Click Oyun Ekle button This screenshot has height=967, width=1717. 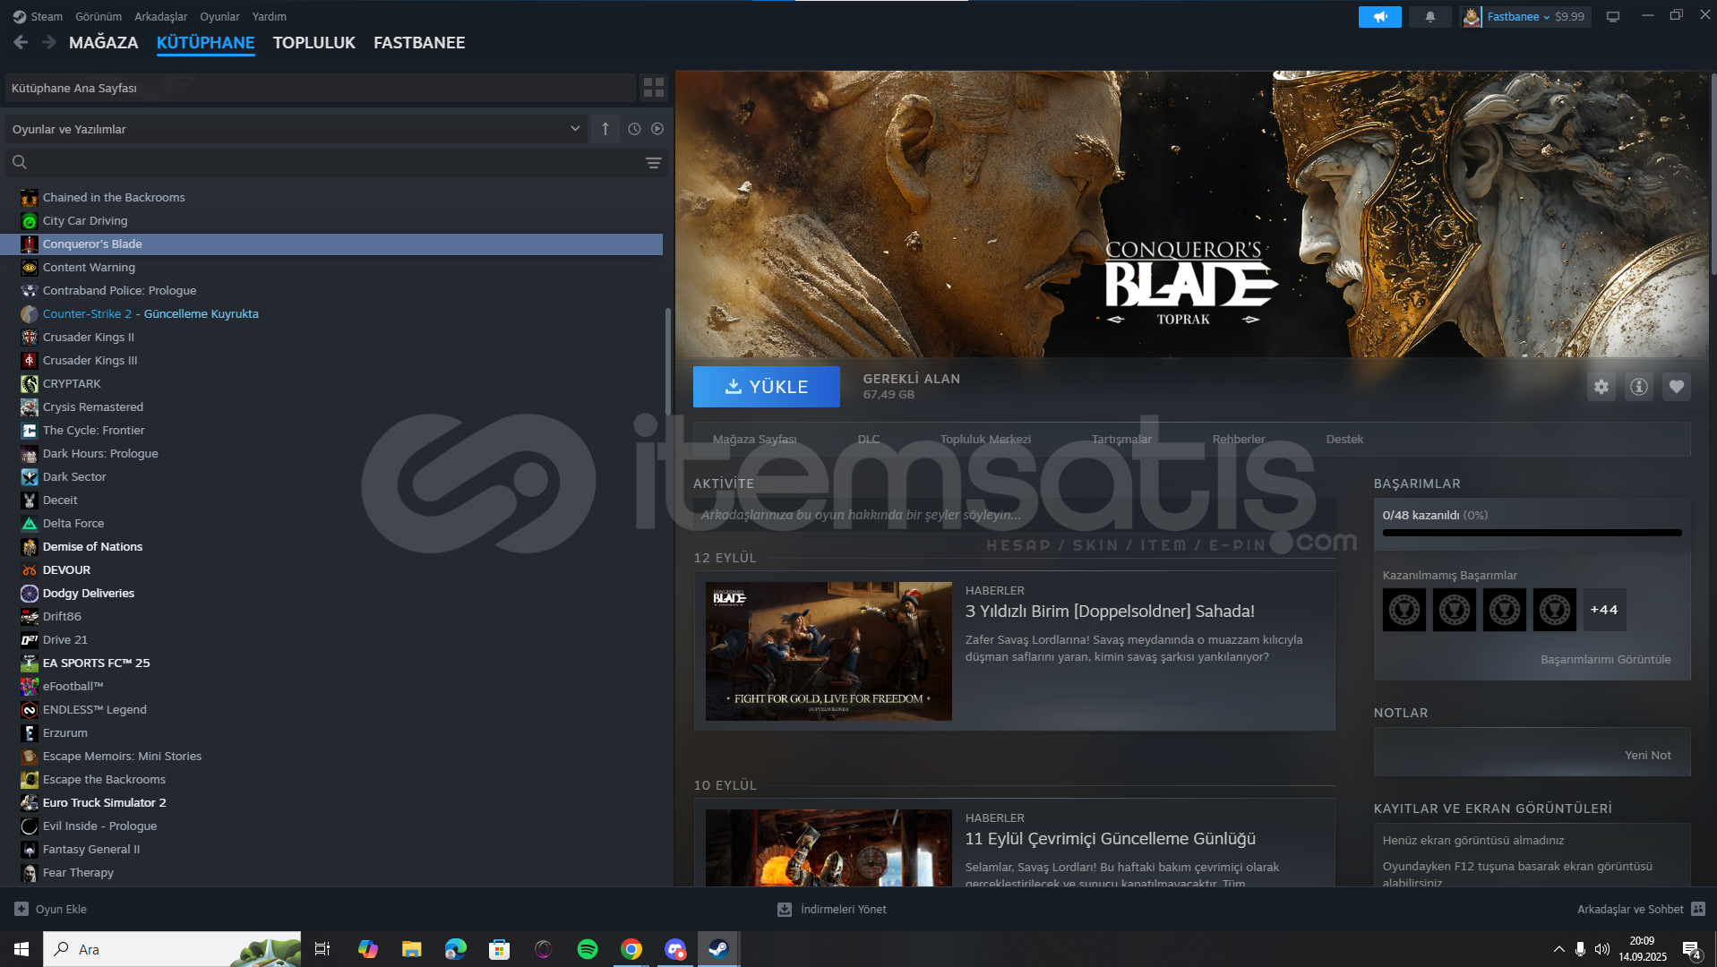point(51,910)
